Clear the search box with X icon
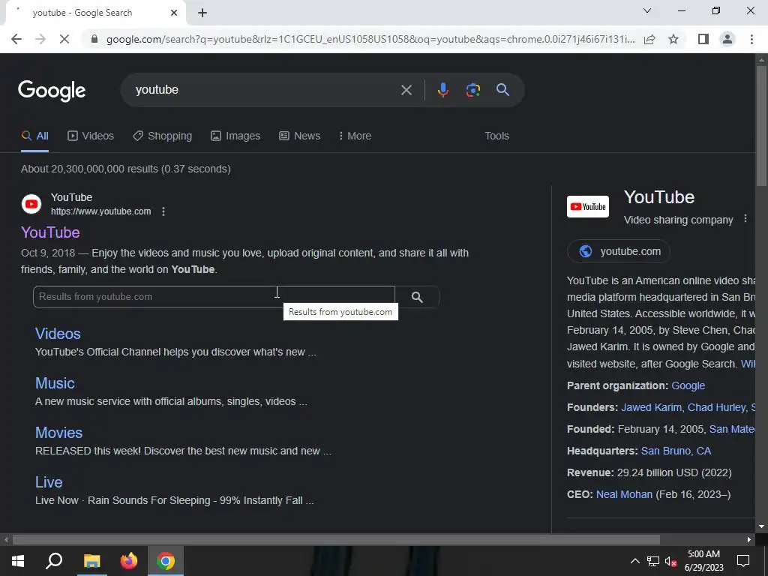 [x=406, y=90]
